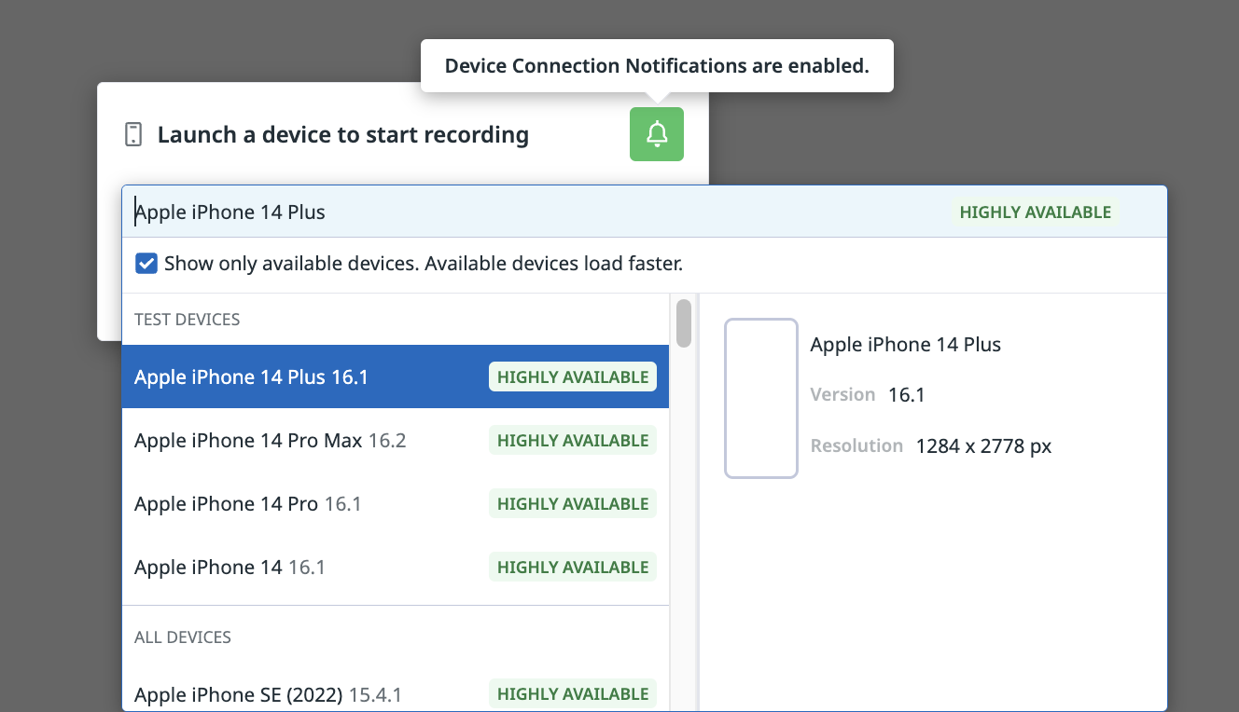Toggle the device connection notifications bell

[657, 134]
